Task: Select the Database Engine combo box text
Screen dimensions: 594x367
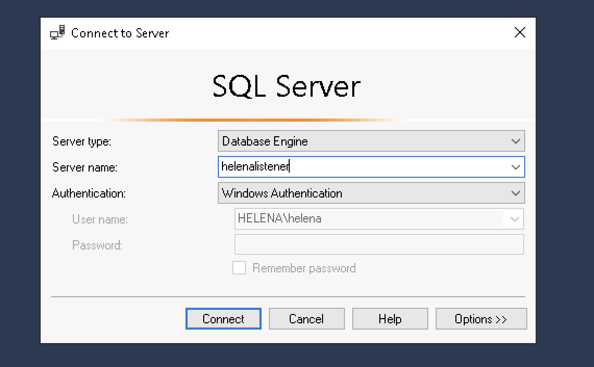Action: 265,141
